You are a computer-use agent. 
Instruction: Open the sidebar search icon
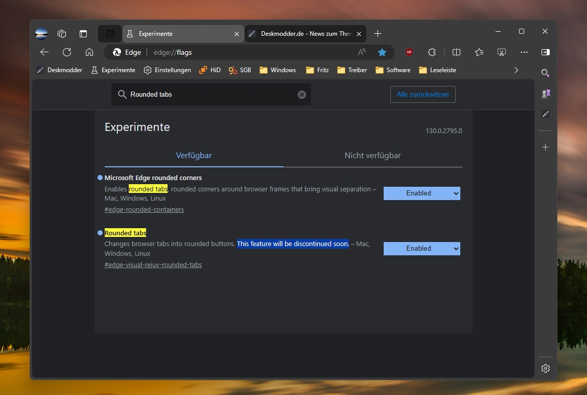(546, 73)
